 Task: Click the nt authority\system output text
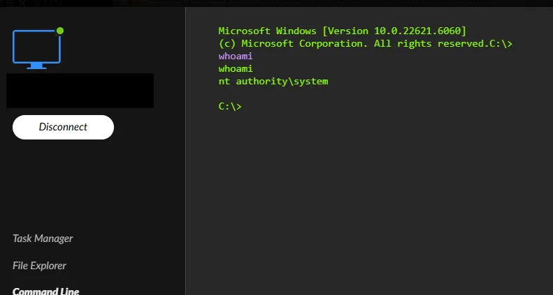(x=273, y=82)
